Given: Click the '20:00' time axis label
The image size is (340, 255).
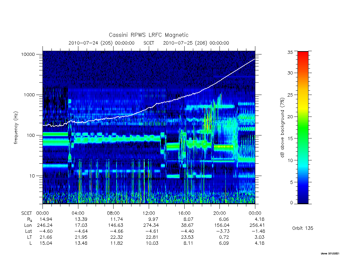Looking at the screenshot, I should click(x=219, y=213).
